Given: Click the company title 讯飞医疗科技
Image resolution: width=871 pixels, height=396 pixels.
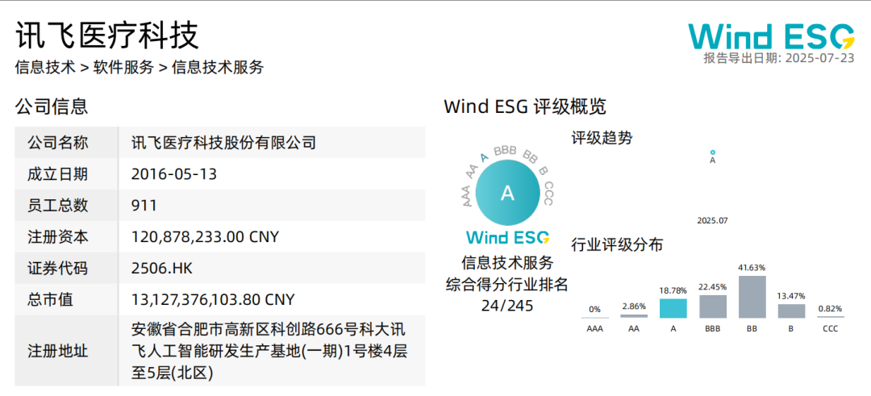Looking at the screenshot, I should coord(107,36).
